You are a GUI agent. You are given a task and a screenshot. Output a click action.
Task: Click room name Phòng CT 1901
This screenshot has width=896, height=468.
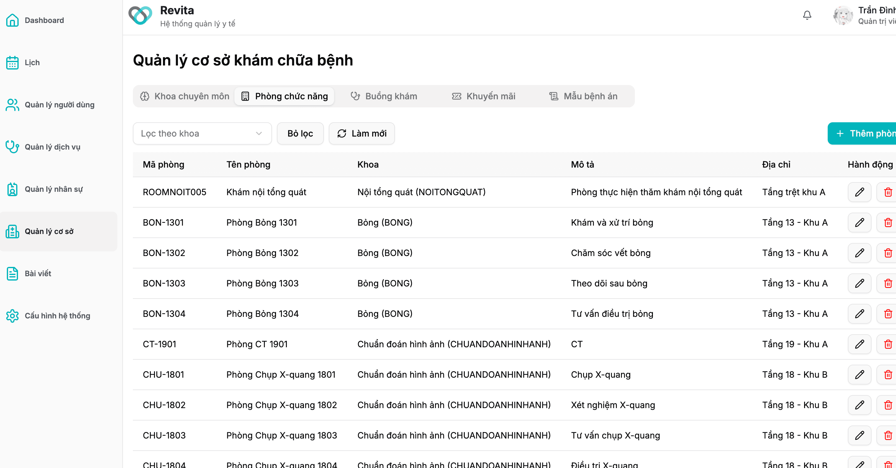[x=257, y=344]
